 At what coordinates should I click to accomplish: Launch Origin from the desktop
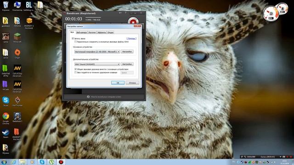pos(17,54)
